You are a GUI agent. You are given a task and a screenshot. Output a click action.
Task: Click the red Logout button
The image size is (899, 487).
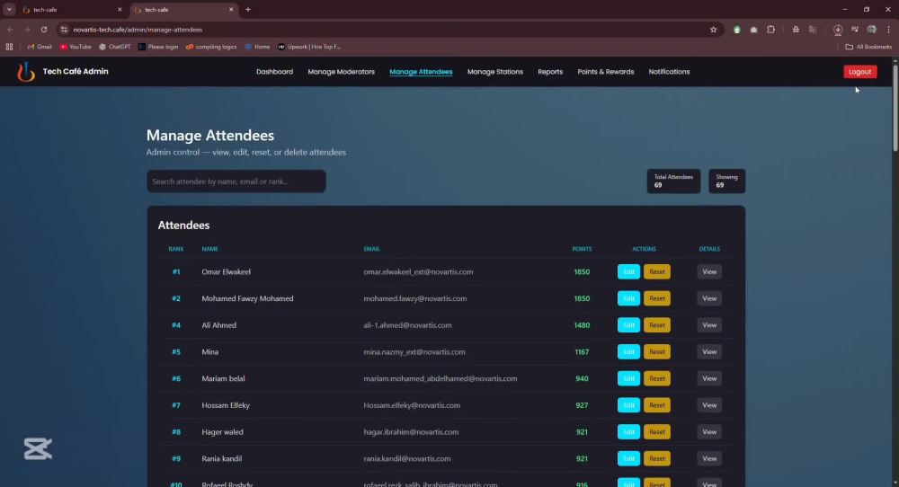860,72
